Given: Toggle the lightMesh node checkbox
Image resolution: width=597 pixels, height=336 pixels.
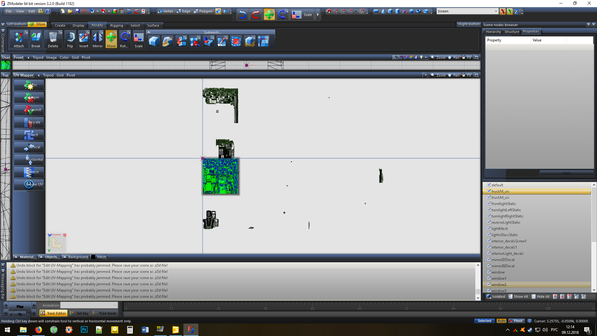Looking at the screenshot, I should coord(489,229).
